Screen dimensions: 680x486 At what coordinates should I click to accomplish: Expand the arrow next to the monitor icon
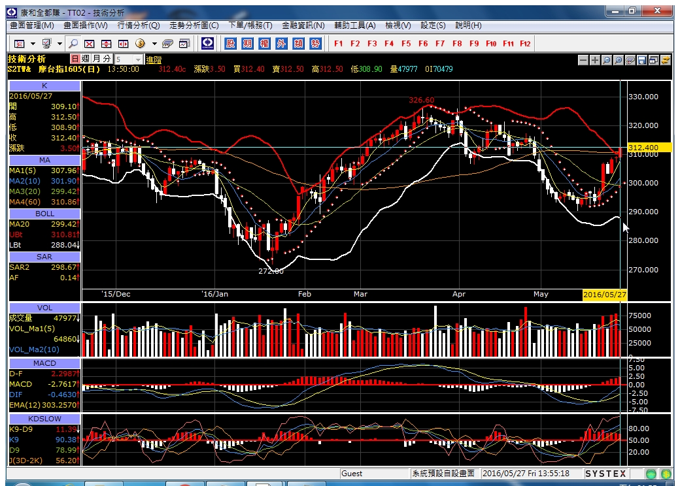(60, 44)
